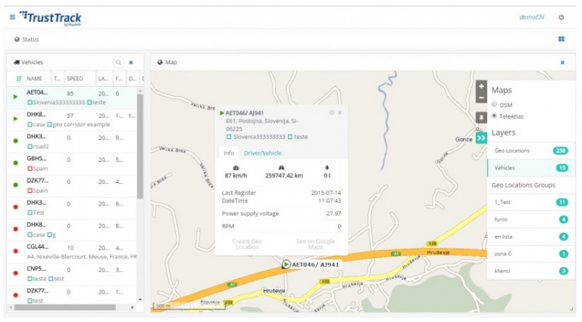Click the power logout icon
The height and width of the screenshot is (322, 582).
coord(562,17)
